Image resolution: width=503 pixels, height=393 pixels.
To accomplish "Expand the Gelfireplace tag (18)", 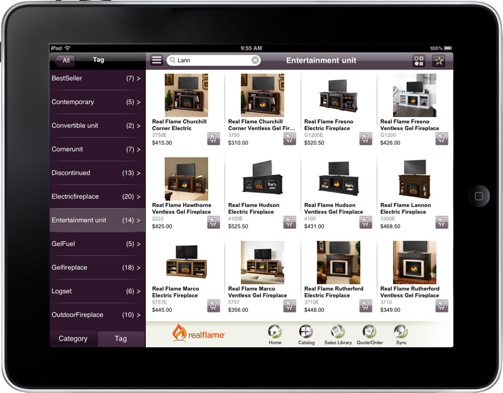I will (x=97, y=268).
